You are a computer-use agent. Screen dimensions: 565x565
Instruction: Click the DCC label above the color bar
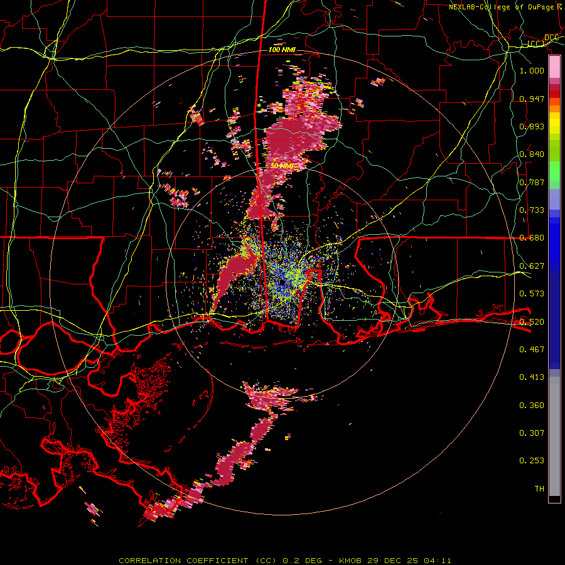[552, 38]
